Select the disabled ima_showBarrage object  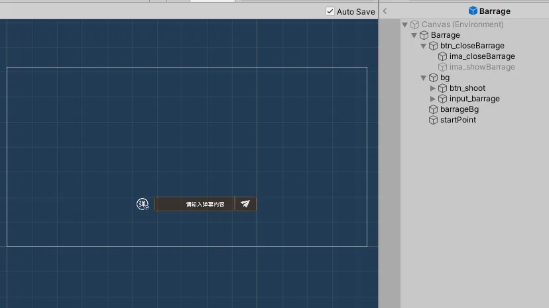point(482,67)
